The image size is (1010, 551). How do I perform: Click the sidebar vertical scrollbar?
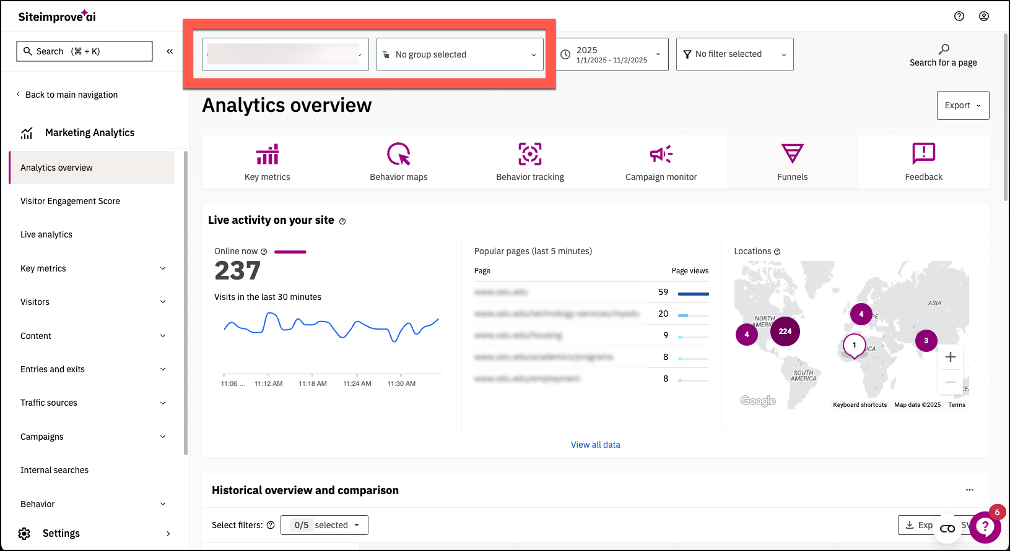[185, 303]
